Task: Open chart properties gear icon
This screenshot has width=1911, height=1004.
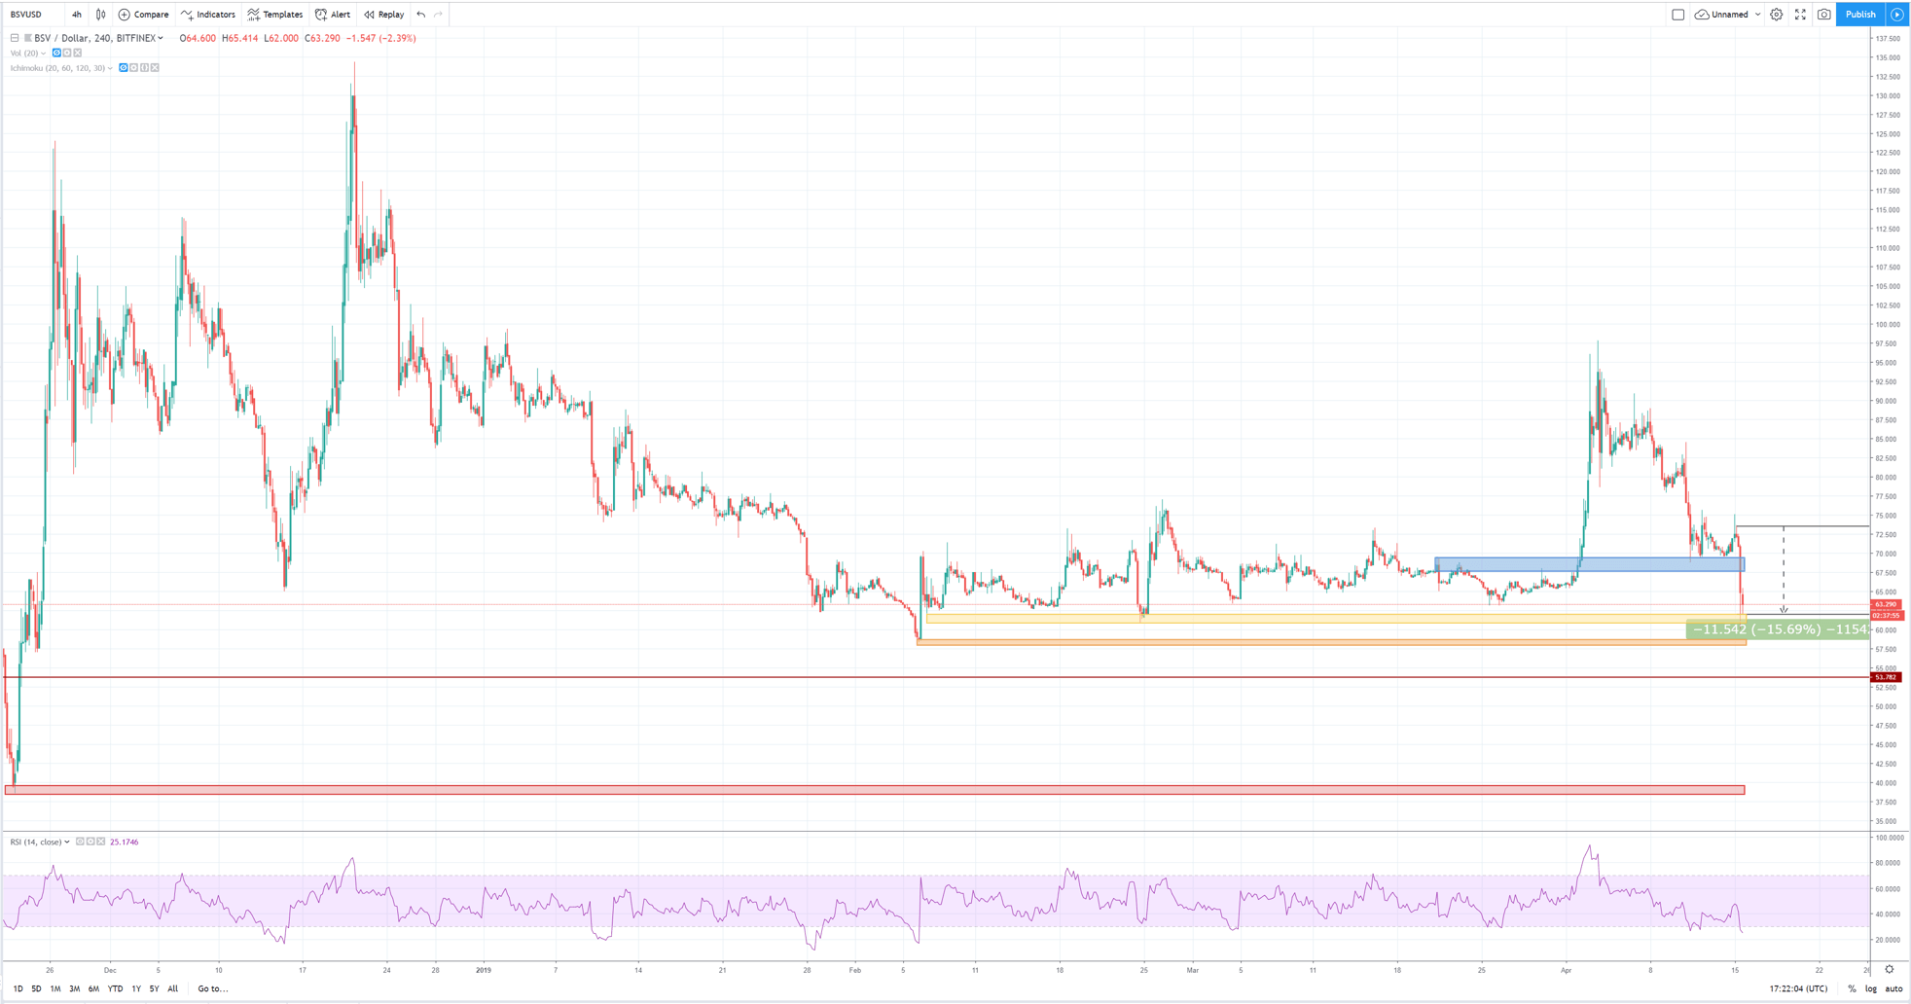Action: pos(1777,15)
